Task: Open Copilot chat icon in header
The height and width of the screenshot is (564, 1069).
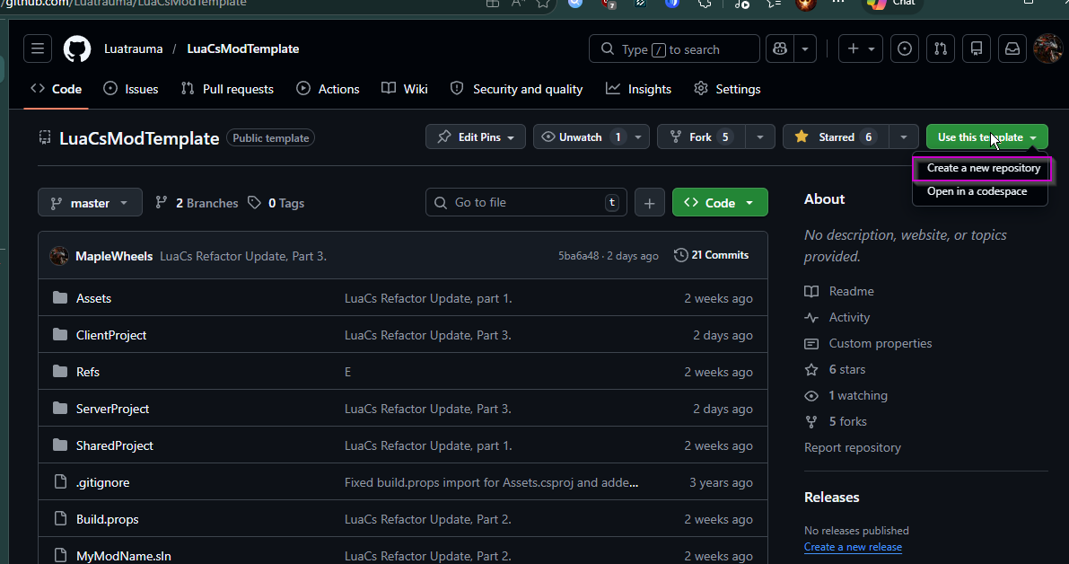Action: pos(780,49)
